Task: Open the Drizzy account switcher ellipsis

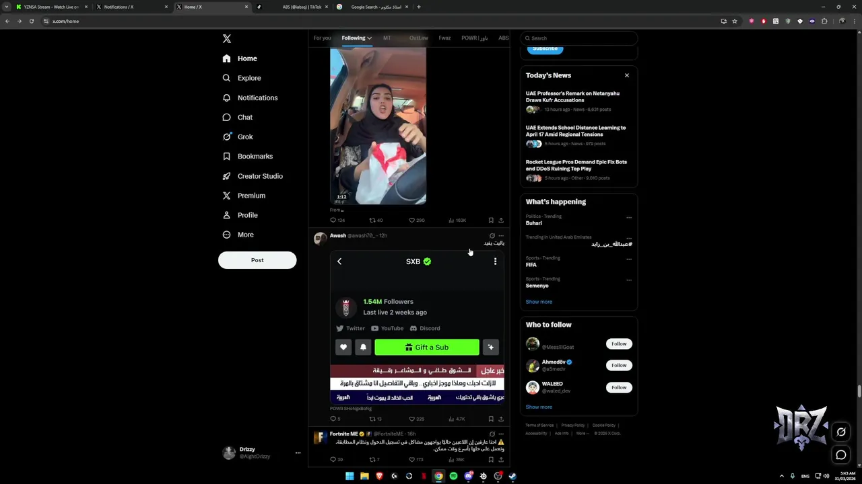Action: click(298, 453)
